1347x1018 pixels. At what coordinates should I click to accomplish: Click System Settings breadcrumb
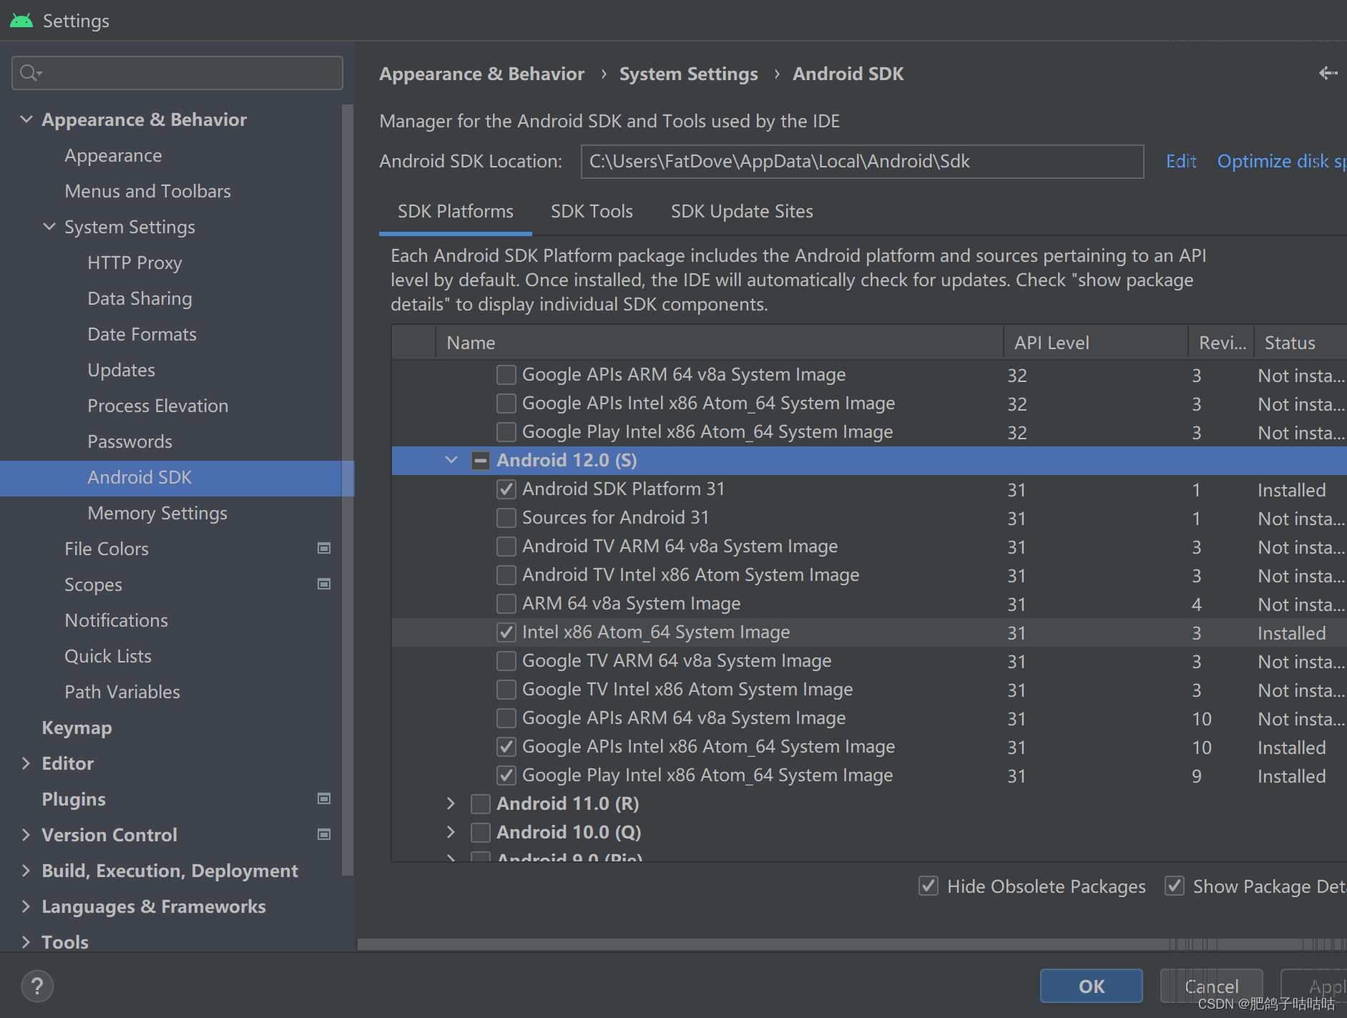pyautogui.click(x=688, y=74)
